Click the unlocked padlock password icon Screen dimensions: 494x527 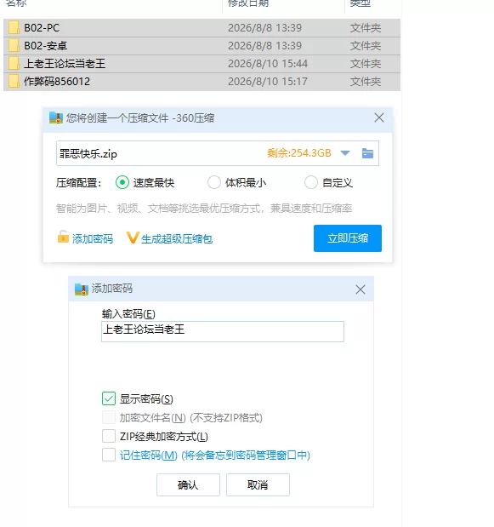pyautogui.click(x=63, y=237)
